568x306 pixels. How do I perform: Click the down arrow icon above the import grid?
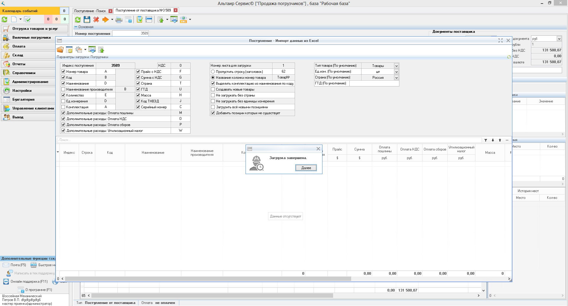(493, 140)
